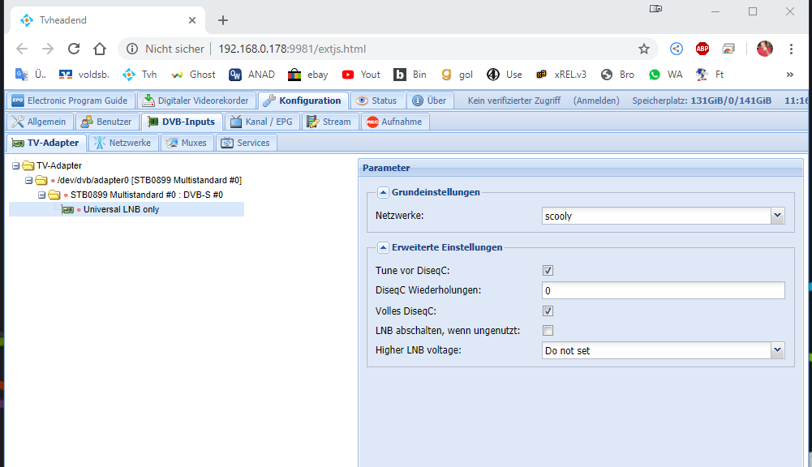
Task: Enable LNB abschalten, wenn ungenutzt checkbox
Action: [x=548, y=330]
